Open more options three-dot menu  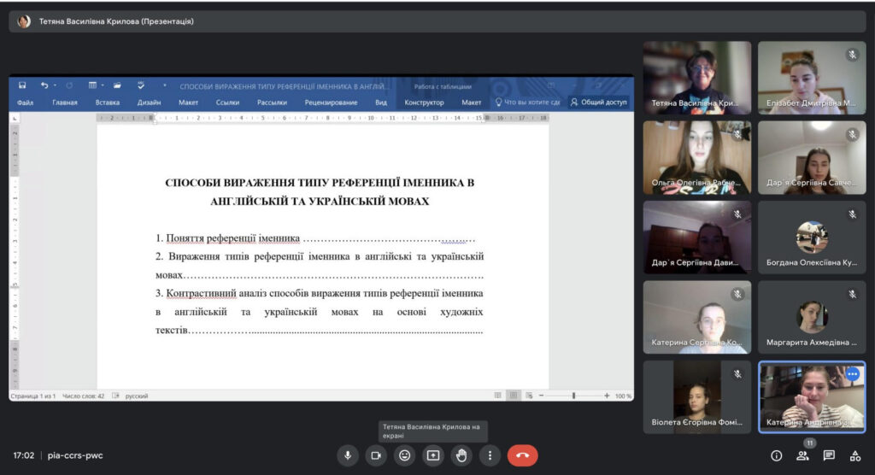[x=490, y=455]
